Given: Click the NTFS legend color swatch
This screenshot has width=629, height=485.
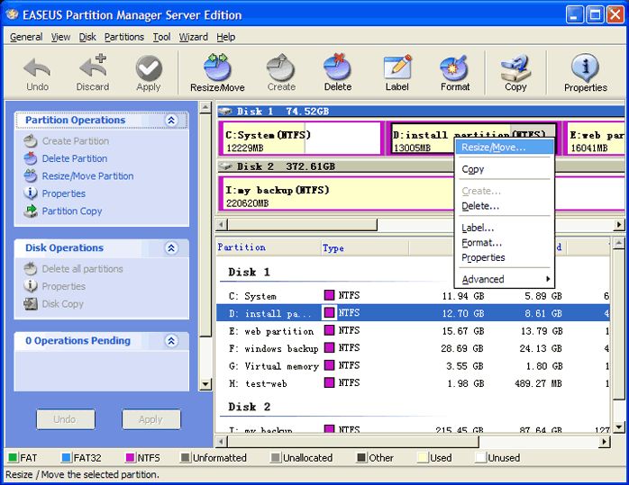Looking at the screenshot, I should coord(131,457).
